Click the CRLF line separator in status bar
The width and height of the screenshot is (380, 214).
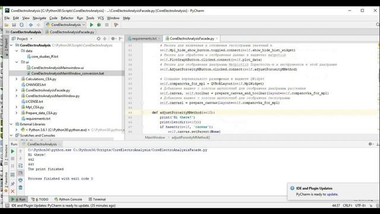click(x=347, y=206)
